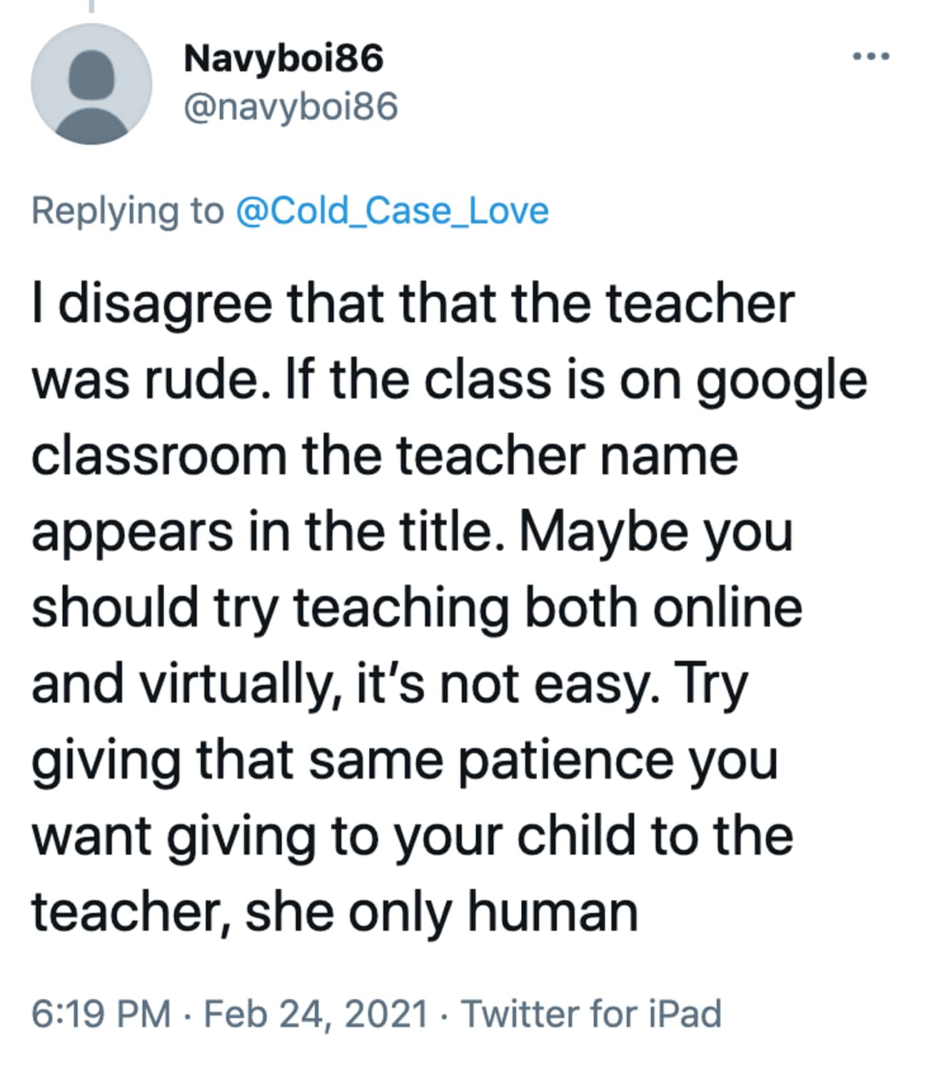Click the line "appears in the title. Maybe you"
This screenshot has height=1072, width=928.
coord(413,533)
